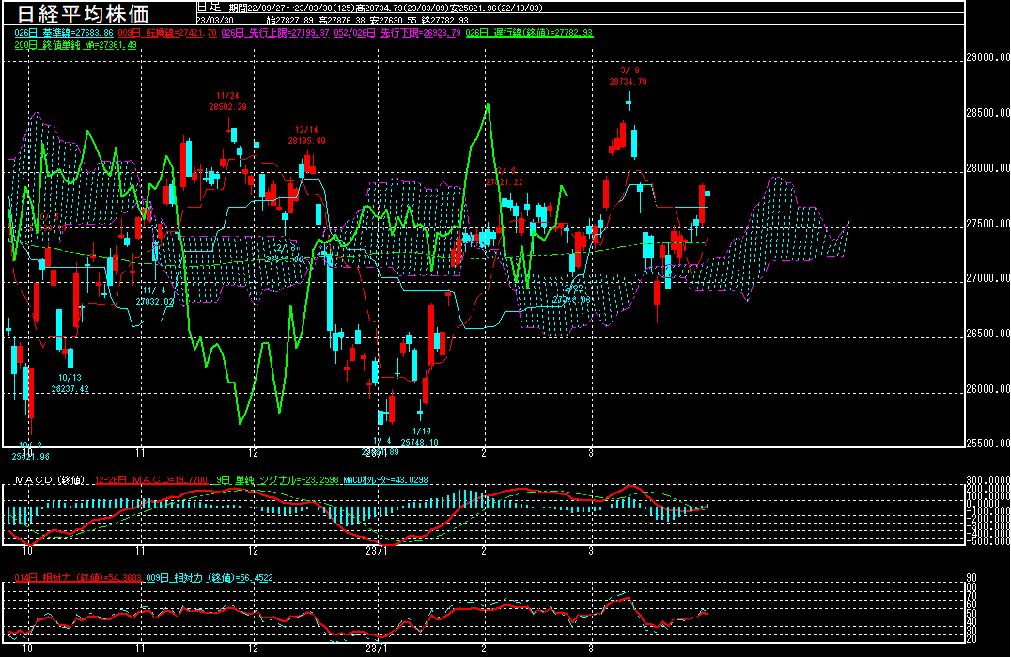
Task: Click the 10/13 26237.42 low annotation
Action: pos(70,383)
